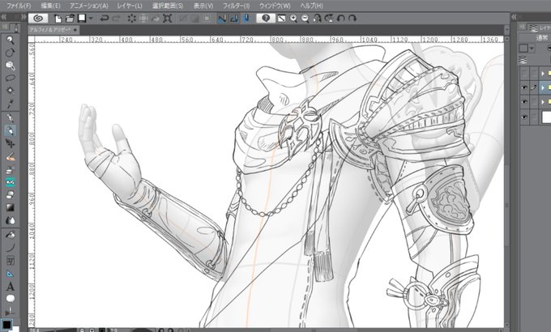Select the Gradient tool
This screenshot has width=551, height=332.
(11, 207)
